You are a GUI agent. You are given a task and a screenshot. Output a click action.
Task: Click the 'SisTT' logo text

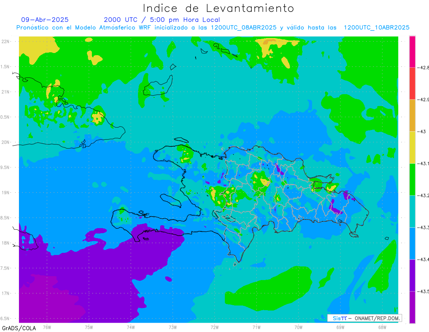coord(340,318)
